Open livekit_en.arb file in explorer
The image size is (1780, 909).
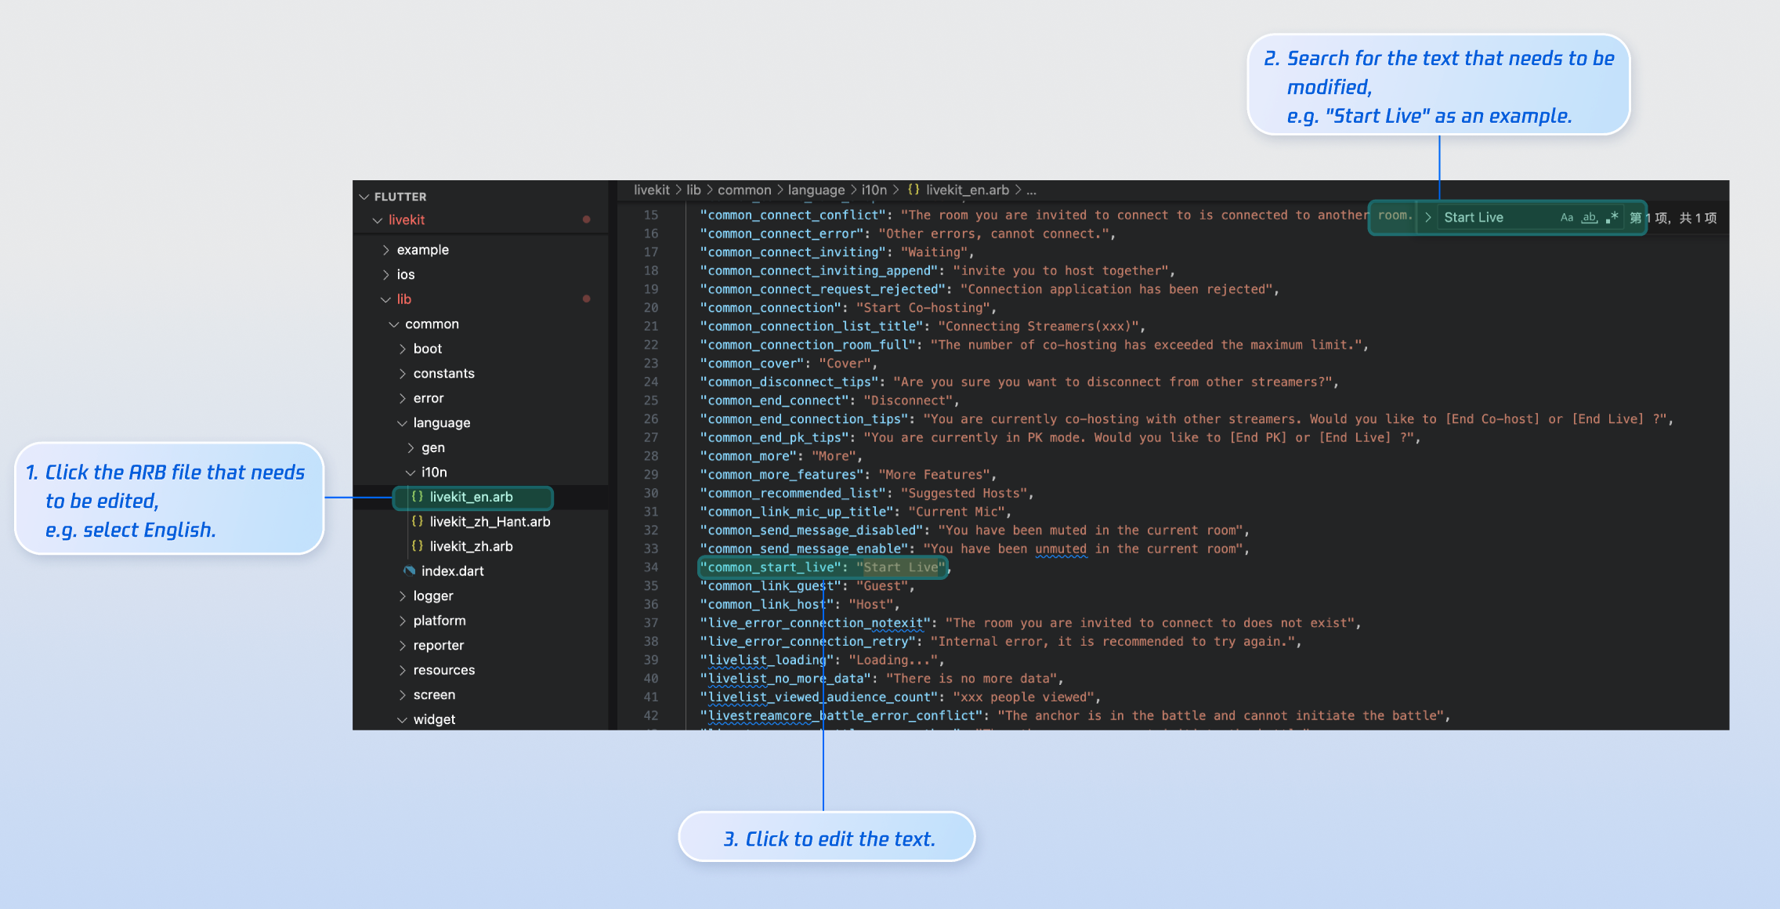[471, 497]
